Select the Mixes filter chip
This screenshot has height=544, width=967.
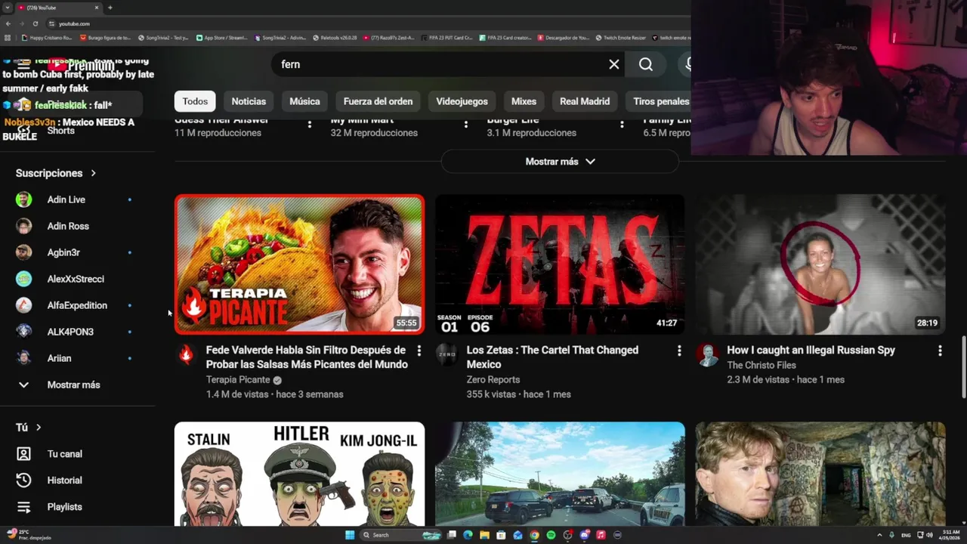[524, 101]
